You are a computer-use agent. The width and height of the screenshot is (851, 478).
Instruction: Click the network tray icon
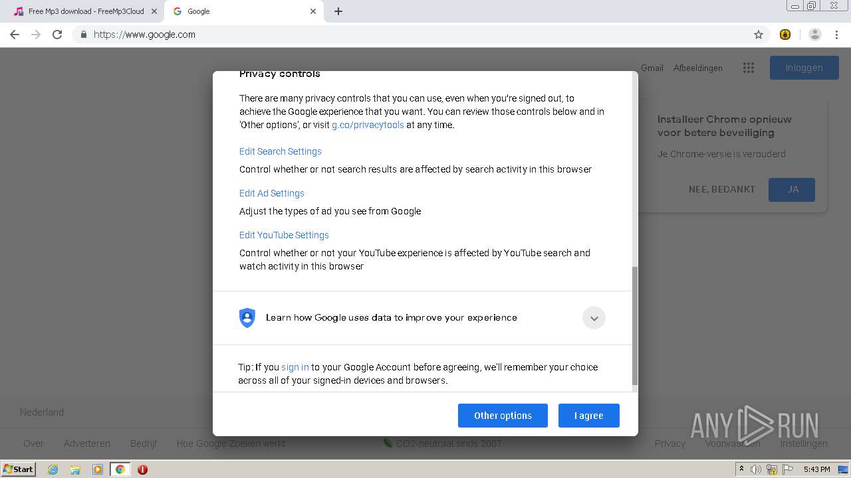coord(772,470)
